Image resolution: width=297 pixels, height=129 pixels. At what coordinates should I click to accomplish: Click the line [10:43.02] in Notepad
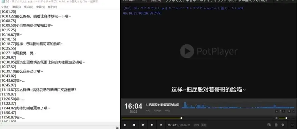[x=8, y=76]
